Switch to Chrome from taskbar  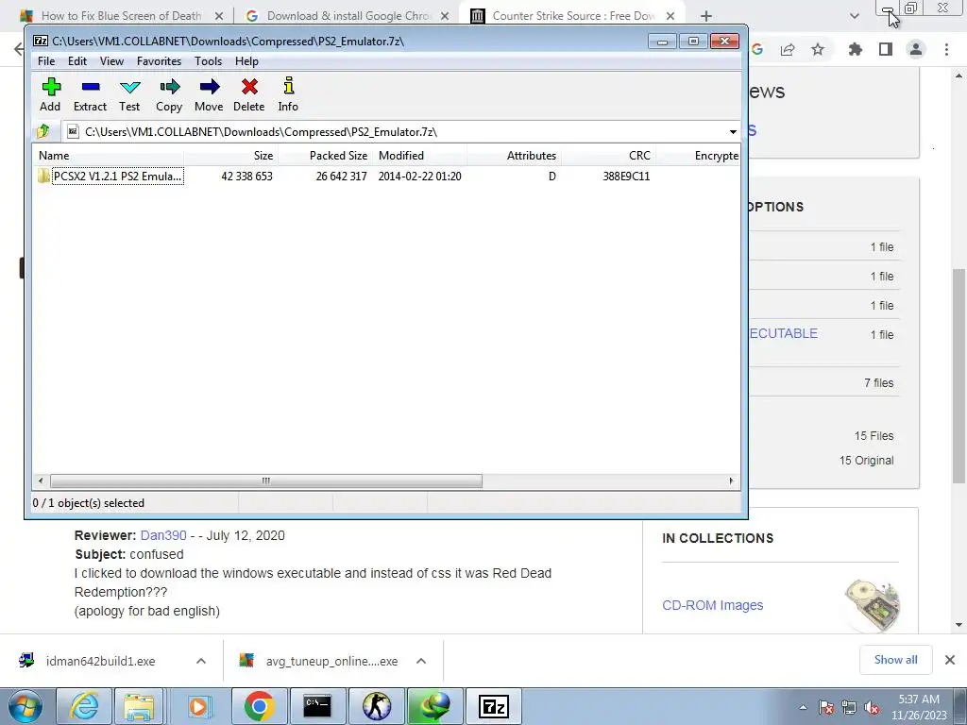(259, 706)
